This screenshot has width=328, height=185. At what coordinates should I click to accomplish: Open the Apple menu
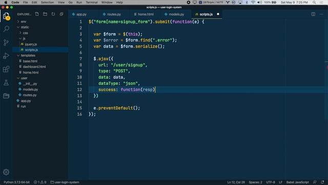(6, 2)
